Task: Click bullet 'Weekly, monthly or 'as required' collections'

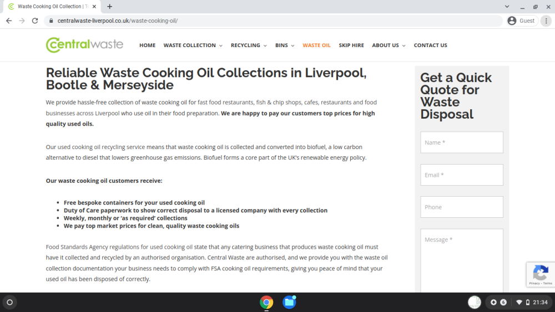Action: coord(125,218)
